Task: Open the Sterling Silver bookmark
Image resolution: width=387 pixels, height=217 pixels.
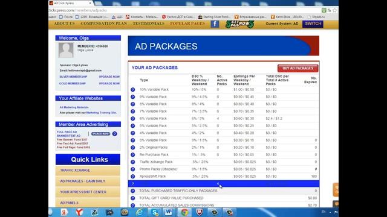Action: click(x=214, y=17)
